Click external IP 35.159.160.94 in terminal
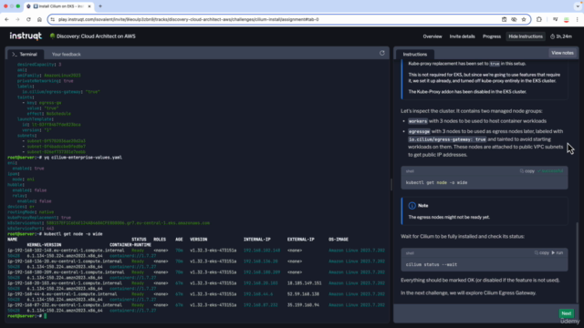 303,305
